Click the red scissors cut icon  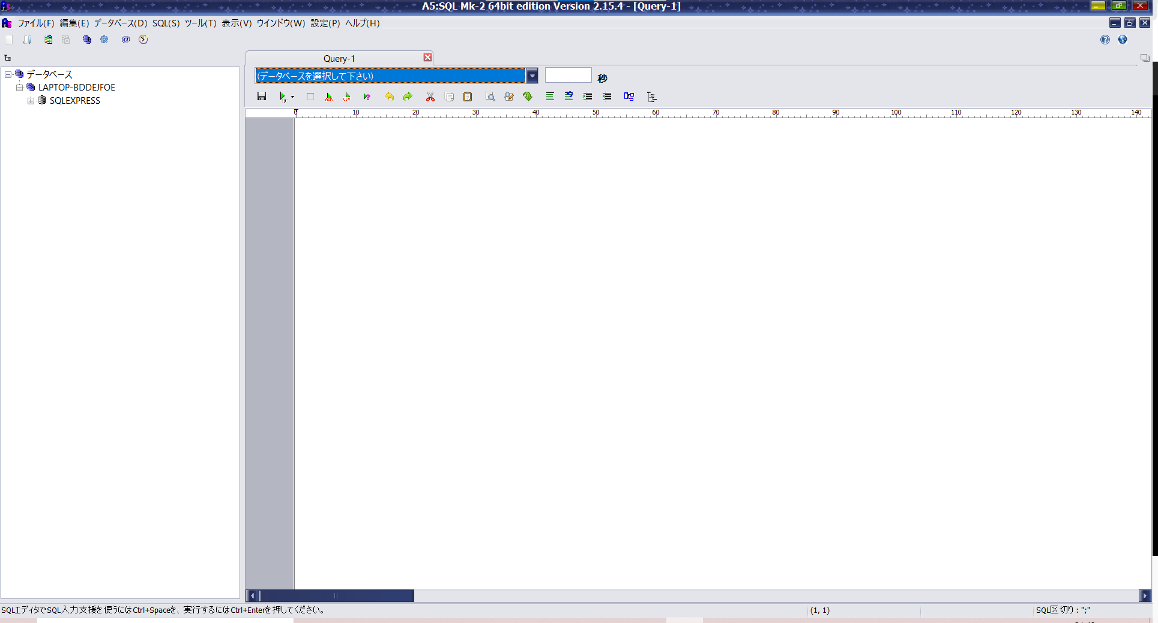[430, 97]
